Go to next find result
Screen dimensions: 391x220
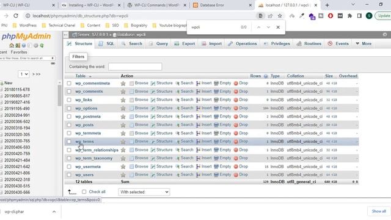coord(268,27)
